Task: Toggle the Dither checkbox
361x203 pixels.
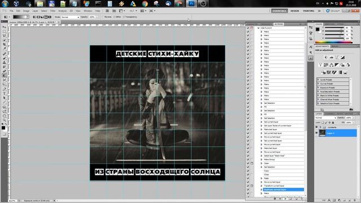Action: point(115,17)
